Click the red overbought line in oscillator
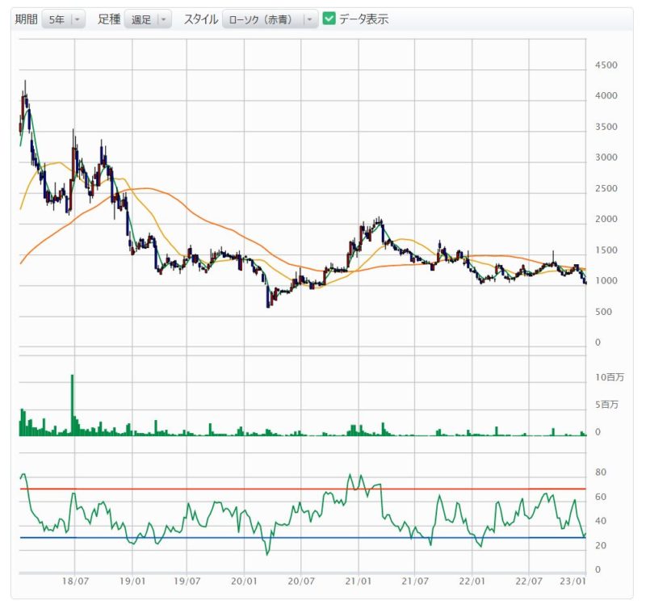This screenshot has width=646, height=609. (303, 489)
